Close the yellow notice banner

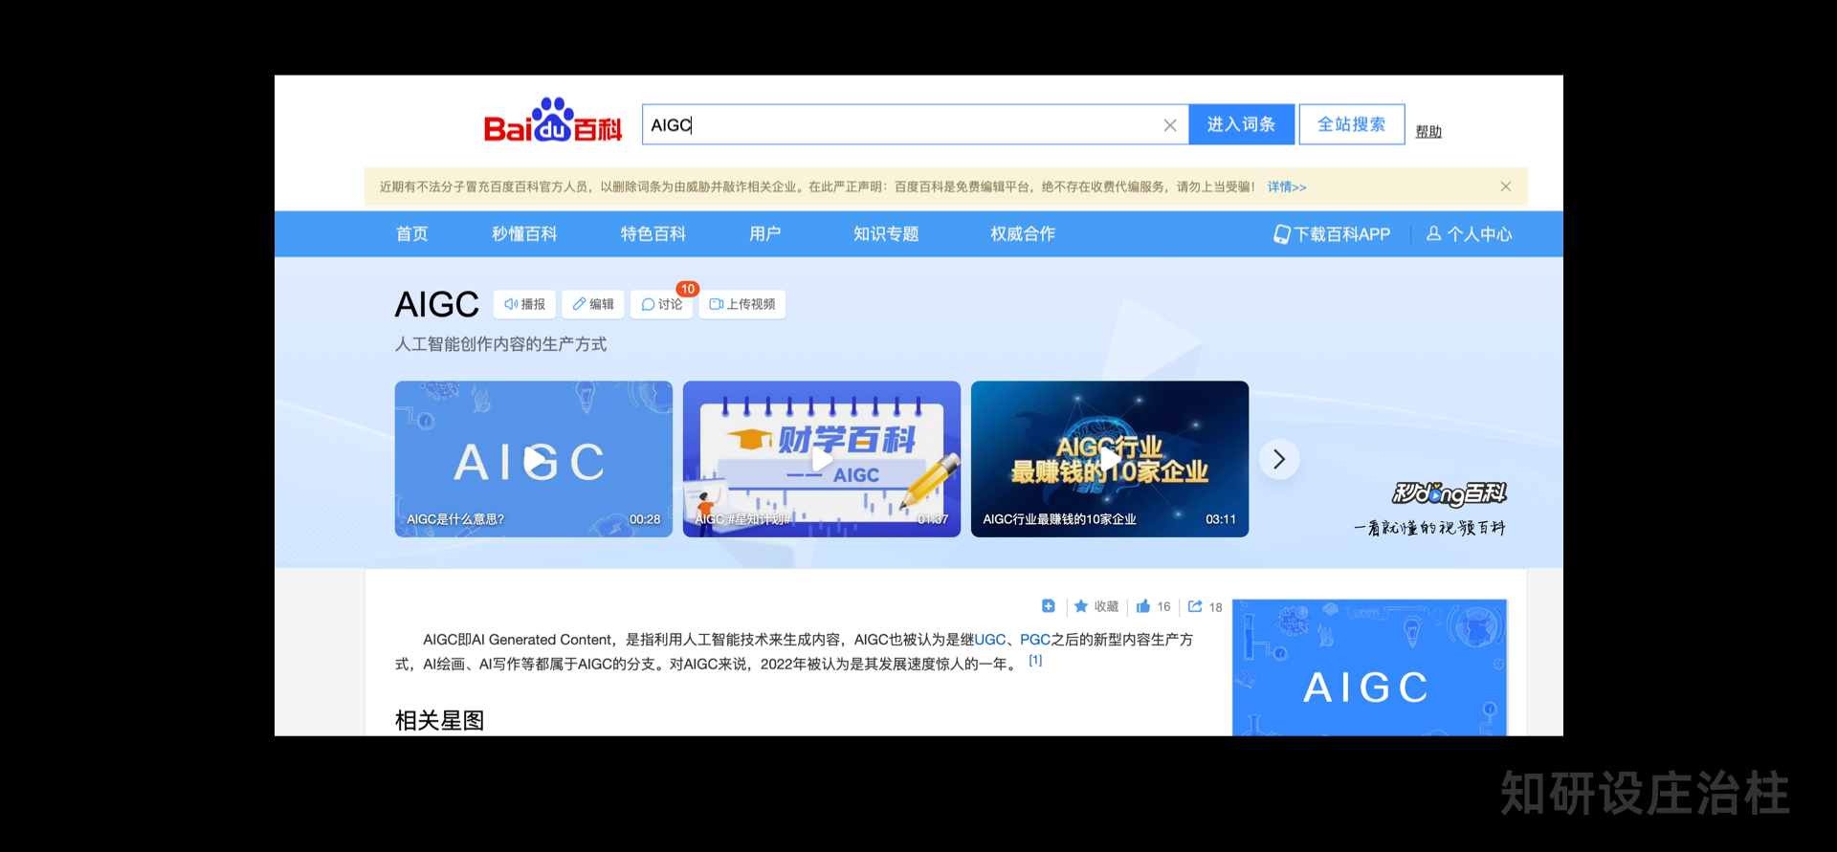pos(1505,186)
